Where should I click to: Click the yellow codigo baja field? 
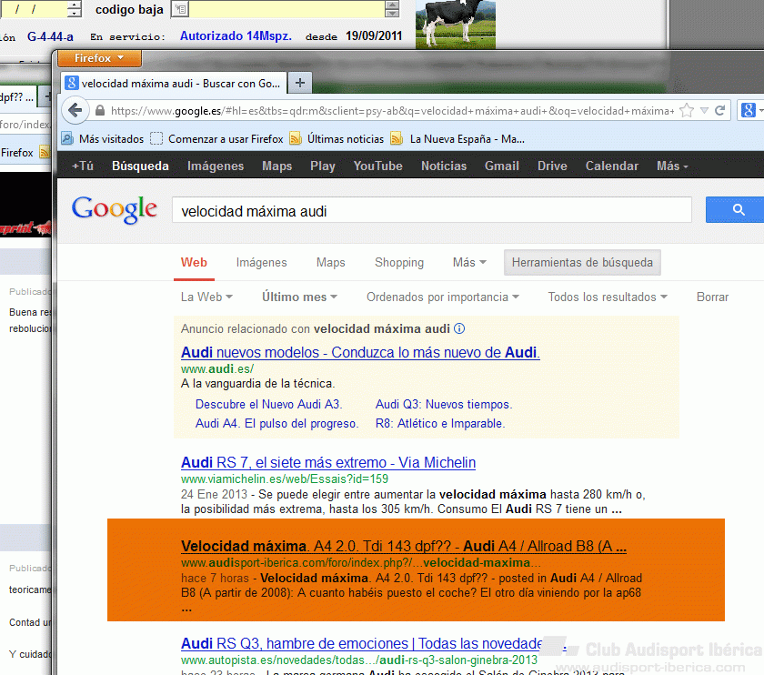(x=287, y=9)
